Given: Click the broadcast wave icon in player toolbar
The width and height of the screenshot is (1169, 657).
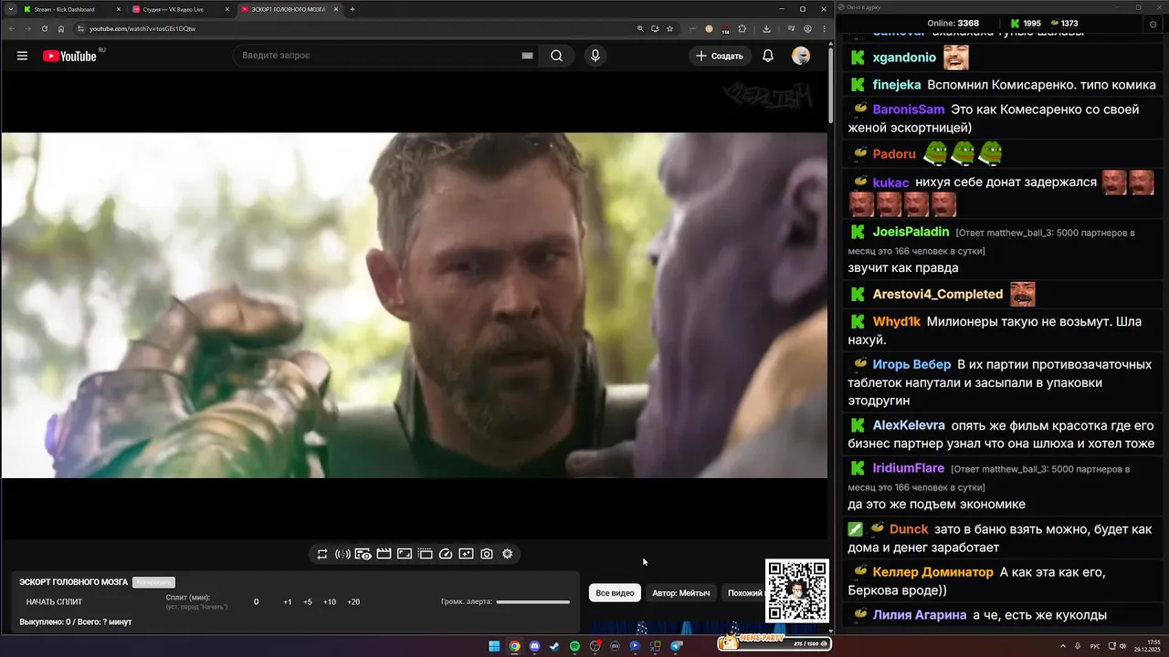Looking at the screenshot, I should click(x=342, y=554).
